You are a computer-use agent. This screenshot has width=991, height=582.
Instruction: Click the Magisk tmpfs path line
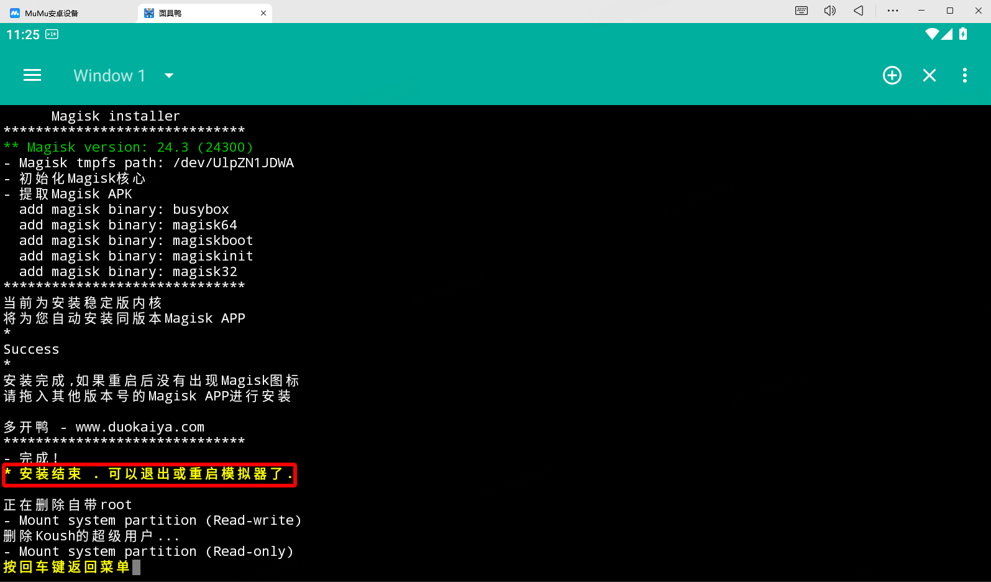pos(149,163)
